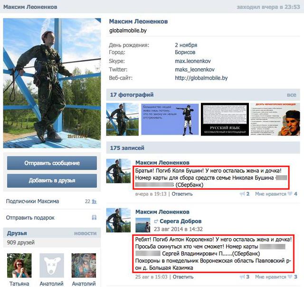Image resolution: width=304 pixels, height=287 pixels.
Task: Click Максим Леоненков in the top header bar
Action: click(x=30, y=7)
